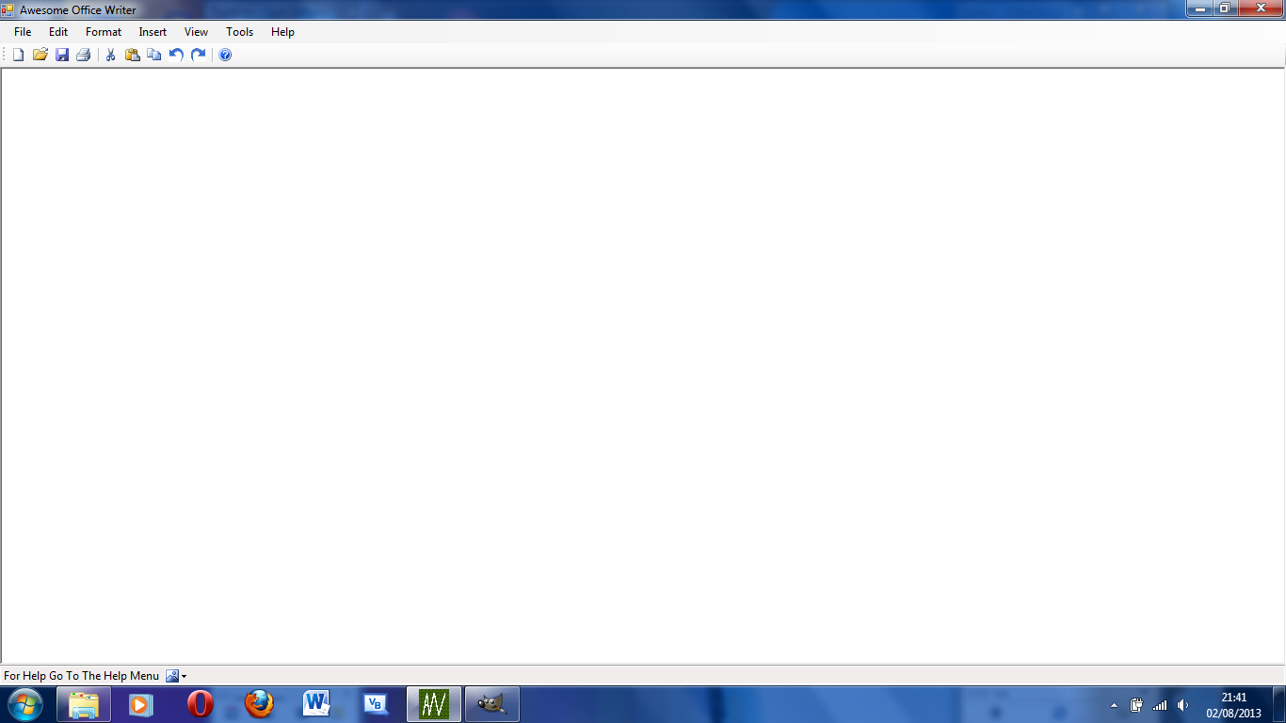Open the Insert menu

(152, 31)
